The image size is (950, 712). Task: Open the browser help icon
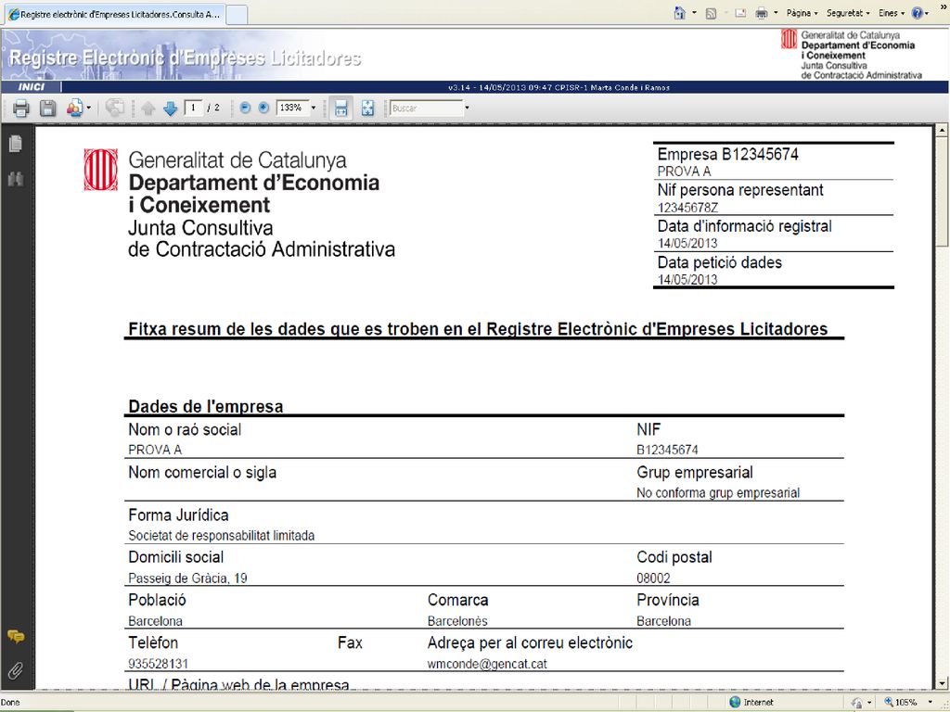[918, 13]
